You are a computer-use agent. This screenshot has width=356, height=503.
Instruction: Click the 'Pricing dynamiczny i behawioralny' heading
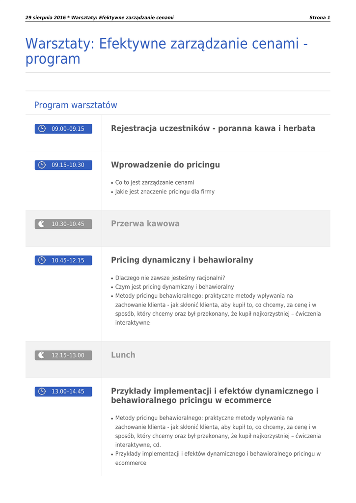click(182, 260)
